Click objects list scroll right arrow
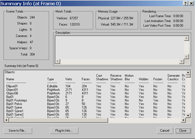The width and height of the screenshot is (195, 139). [x=183, y=120]
